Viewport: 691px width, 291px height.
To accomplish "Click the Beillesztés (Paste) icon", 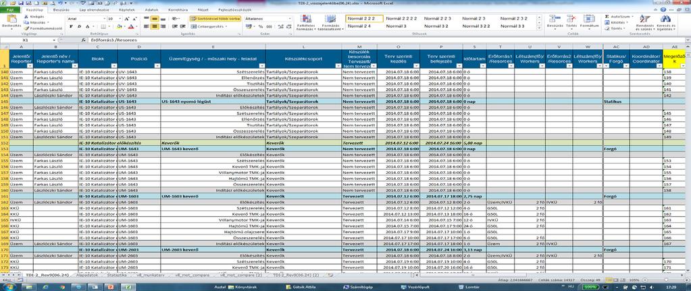I will 11,19.
